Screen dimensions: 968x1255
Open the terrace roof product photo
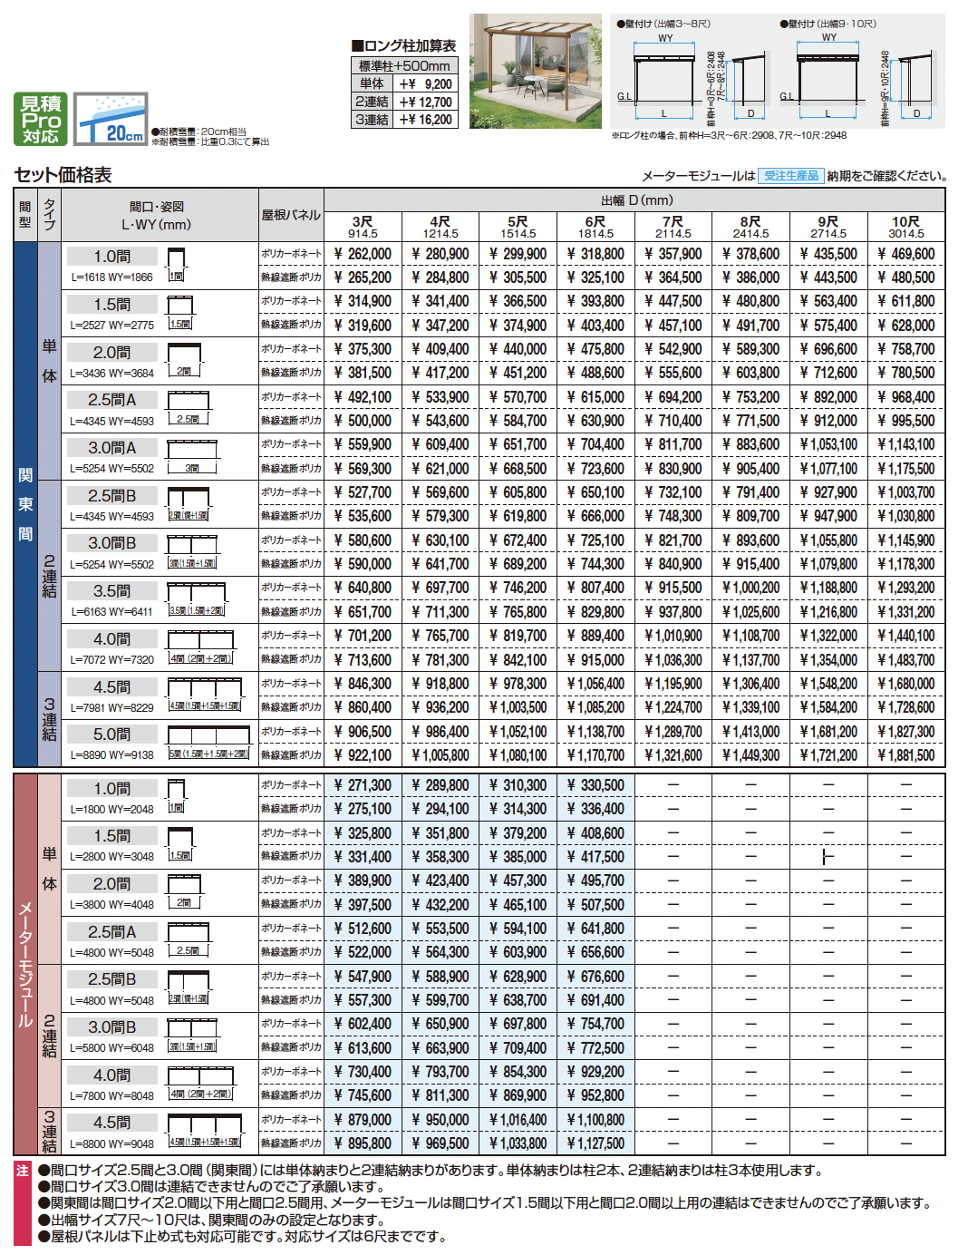pyautogui.click(x=536, y=71)
